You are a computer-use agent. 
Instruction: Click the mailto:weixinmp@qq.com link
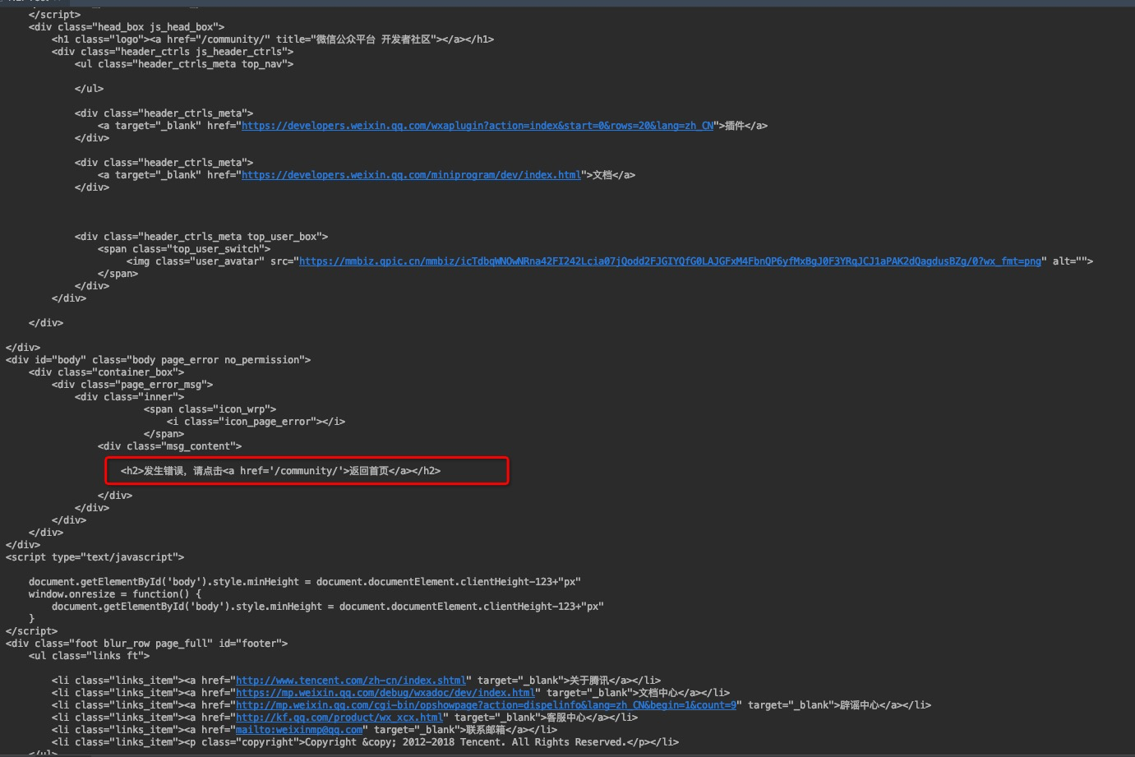click(299, 730)
